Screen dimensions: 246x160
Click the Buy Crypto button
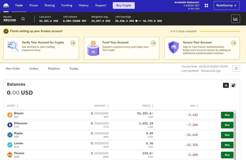point(124,5)
